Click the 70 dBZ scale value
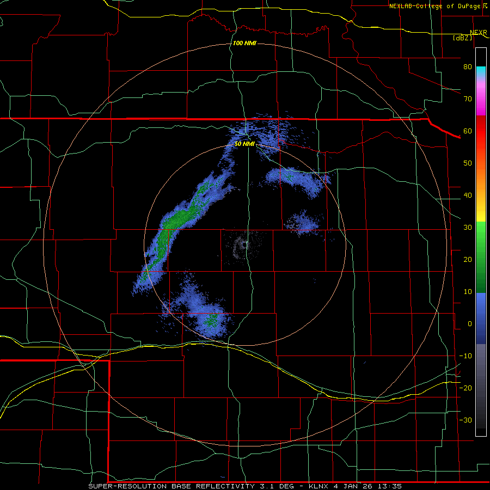This screenshot has width=490, height=490. [468, 99]
